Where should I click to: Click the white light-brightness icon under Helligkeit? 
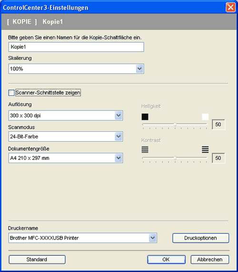(205, 117)
